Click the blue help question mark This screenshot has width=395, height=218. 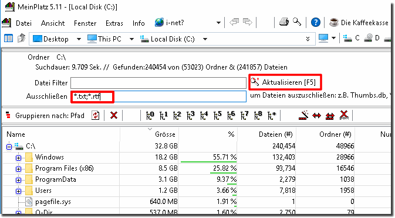(315, 23)
